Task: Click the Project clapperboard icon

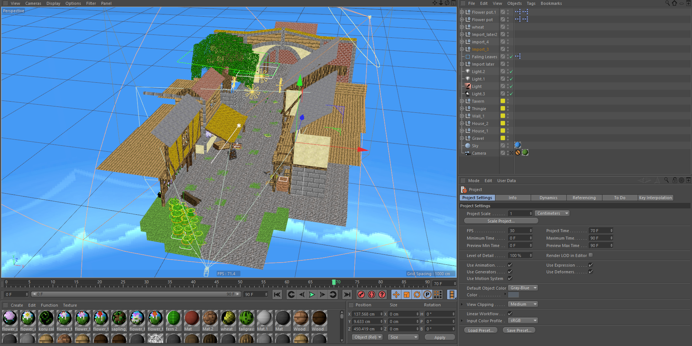Action: pyautogui.click(x=464, y=190)
